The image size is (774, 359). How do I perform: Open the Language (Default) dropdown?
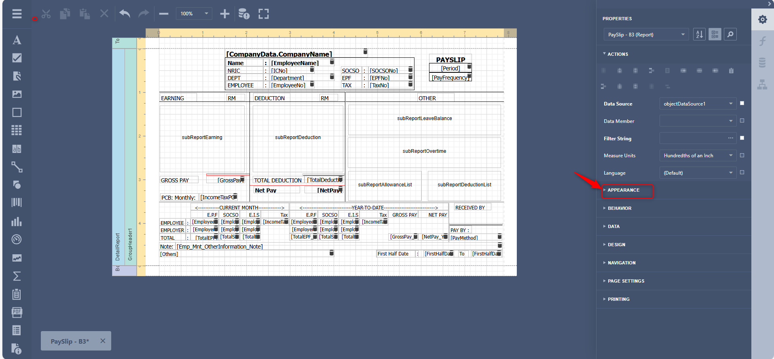point(698,173)
